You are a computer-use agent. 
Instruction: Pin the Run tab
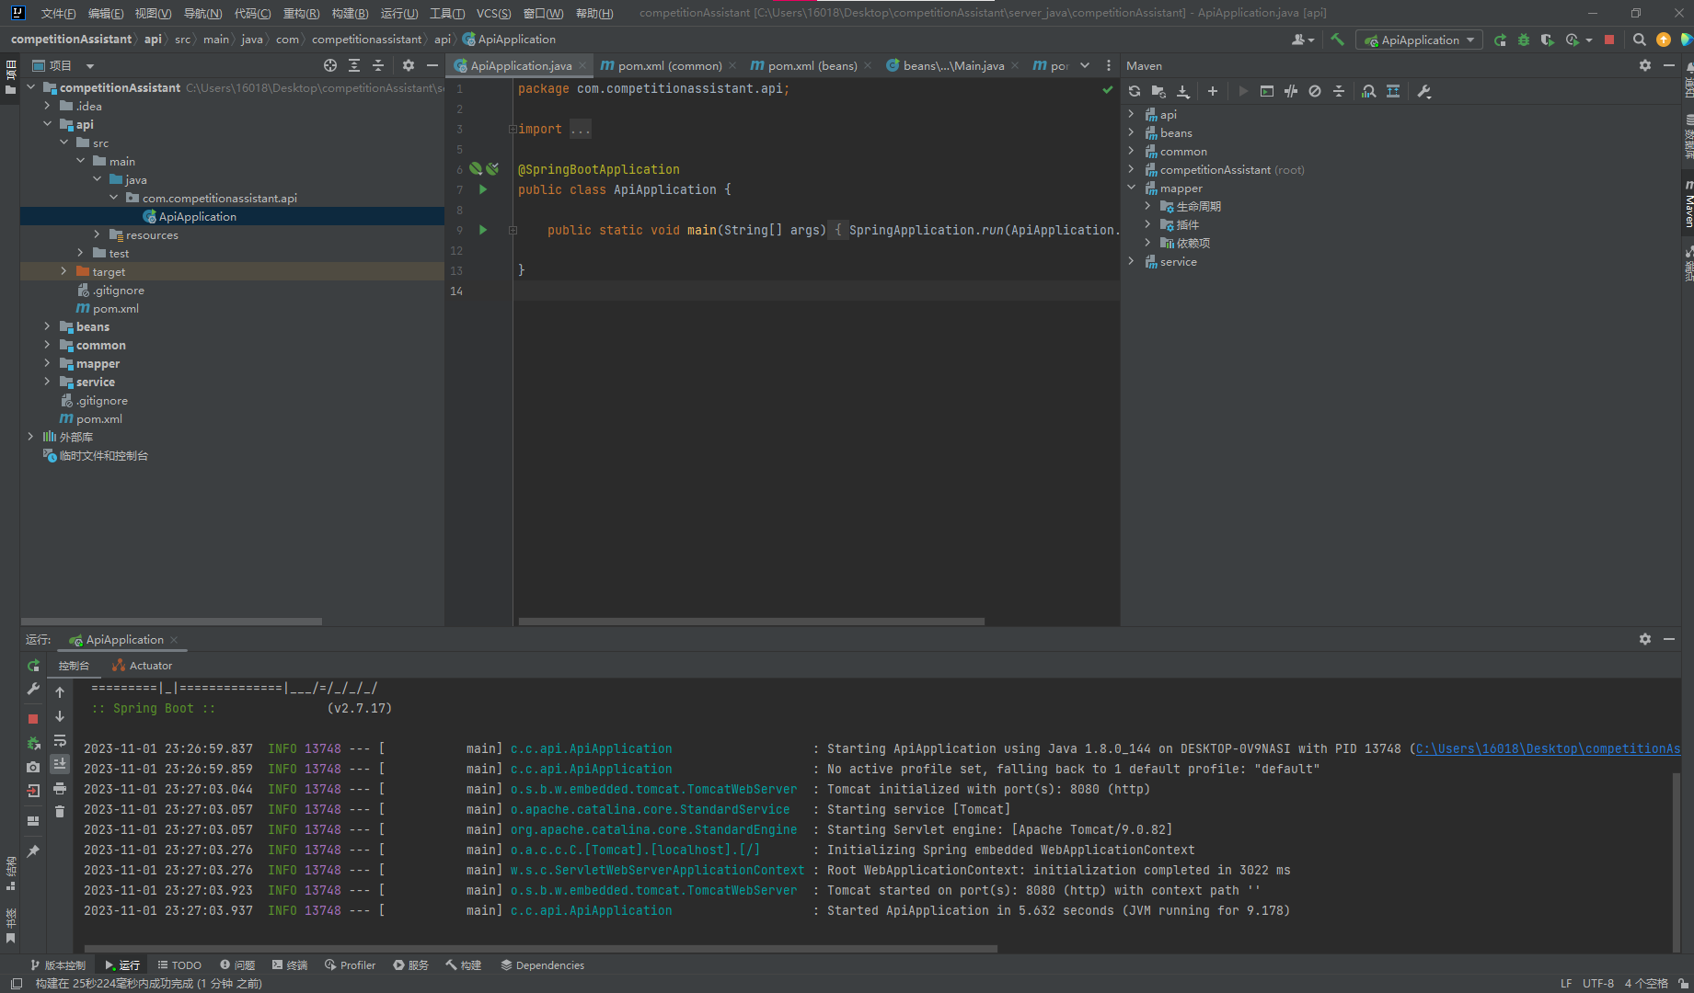coord(33,851)
